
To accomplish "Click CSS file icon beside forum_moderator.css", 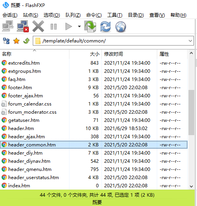I will click(4, 112).
